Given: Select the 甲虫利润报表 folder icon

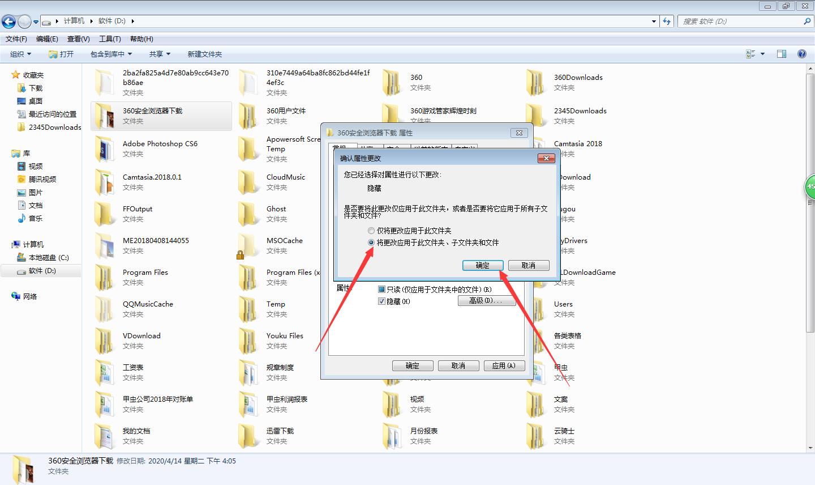Looking at the screenshot, I should tap(248, 404).
